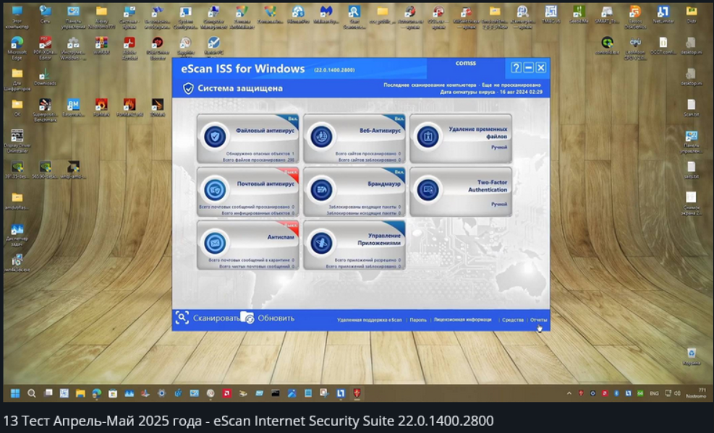Open File Explorer from the taskbar
The height and width of the screenshot is (433, 714).
(x=80, y=393)
